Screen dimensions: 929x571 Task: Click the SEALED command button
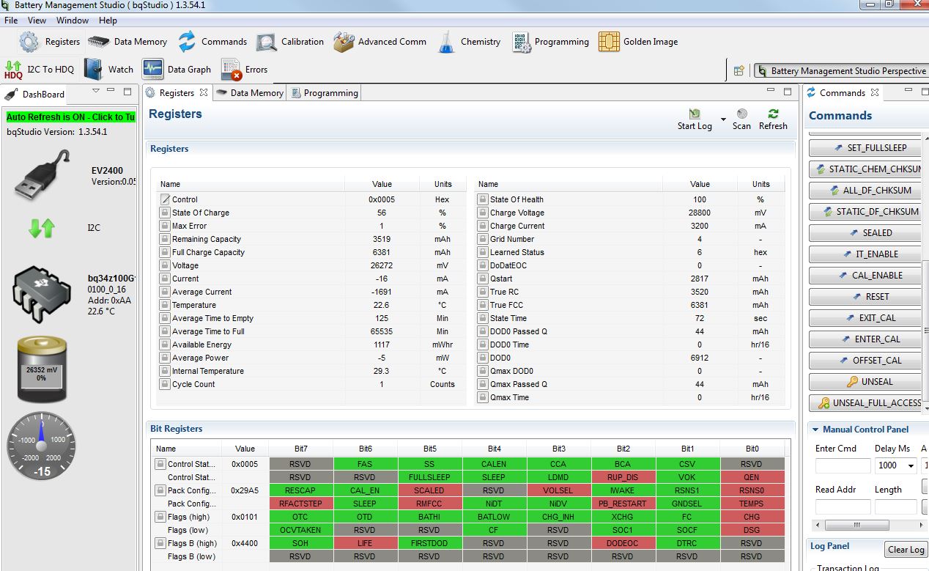click(866, 233)
